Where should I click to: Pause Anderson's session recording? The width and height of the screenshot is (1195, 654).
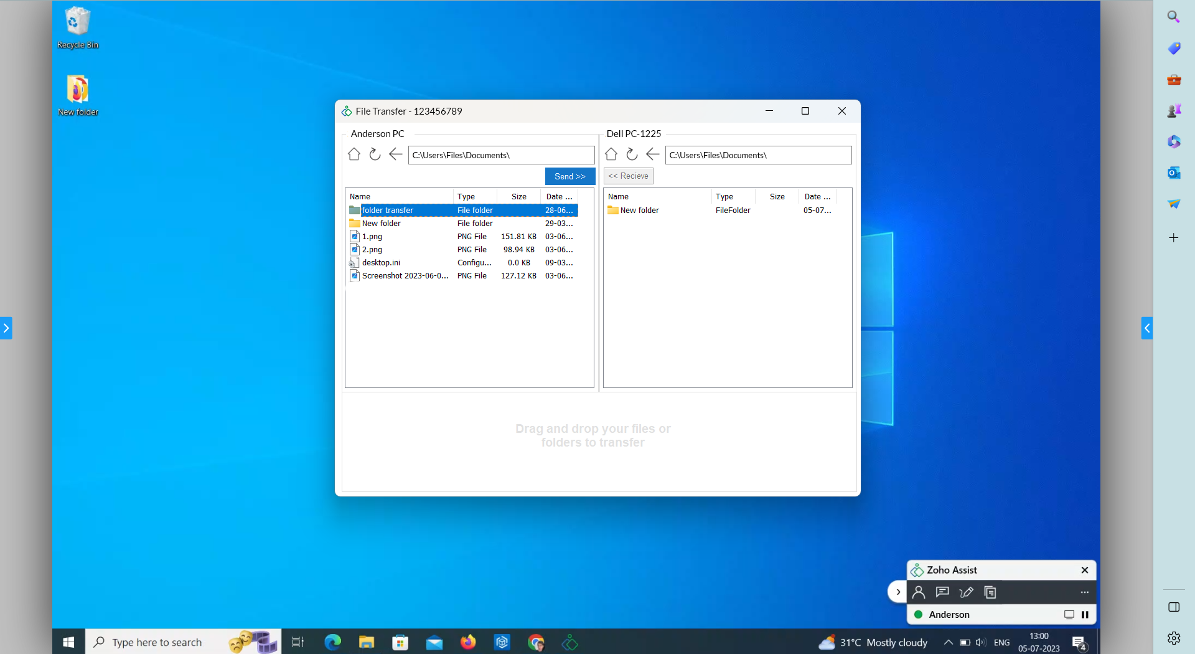click(1085, 615)
